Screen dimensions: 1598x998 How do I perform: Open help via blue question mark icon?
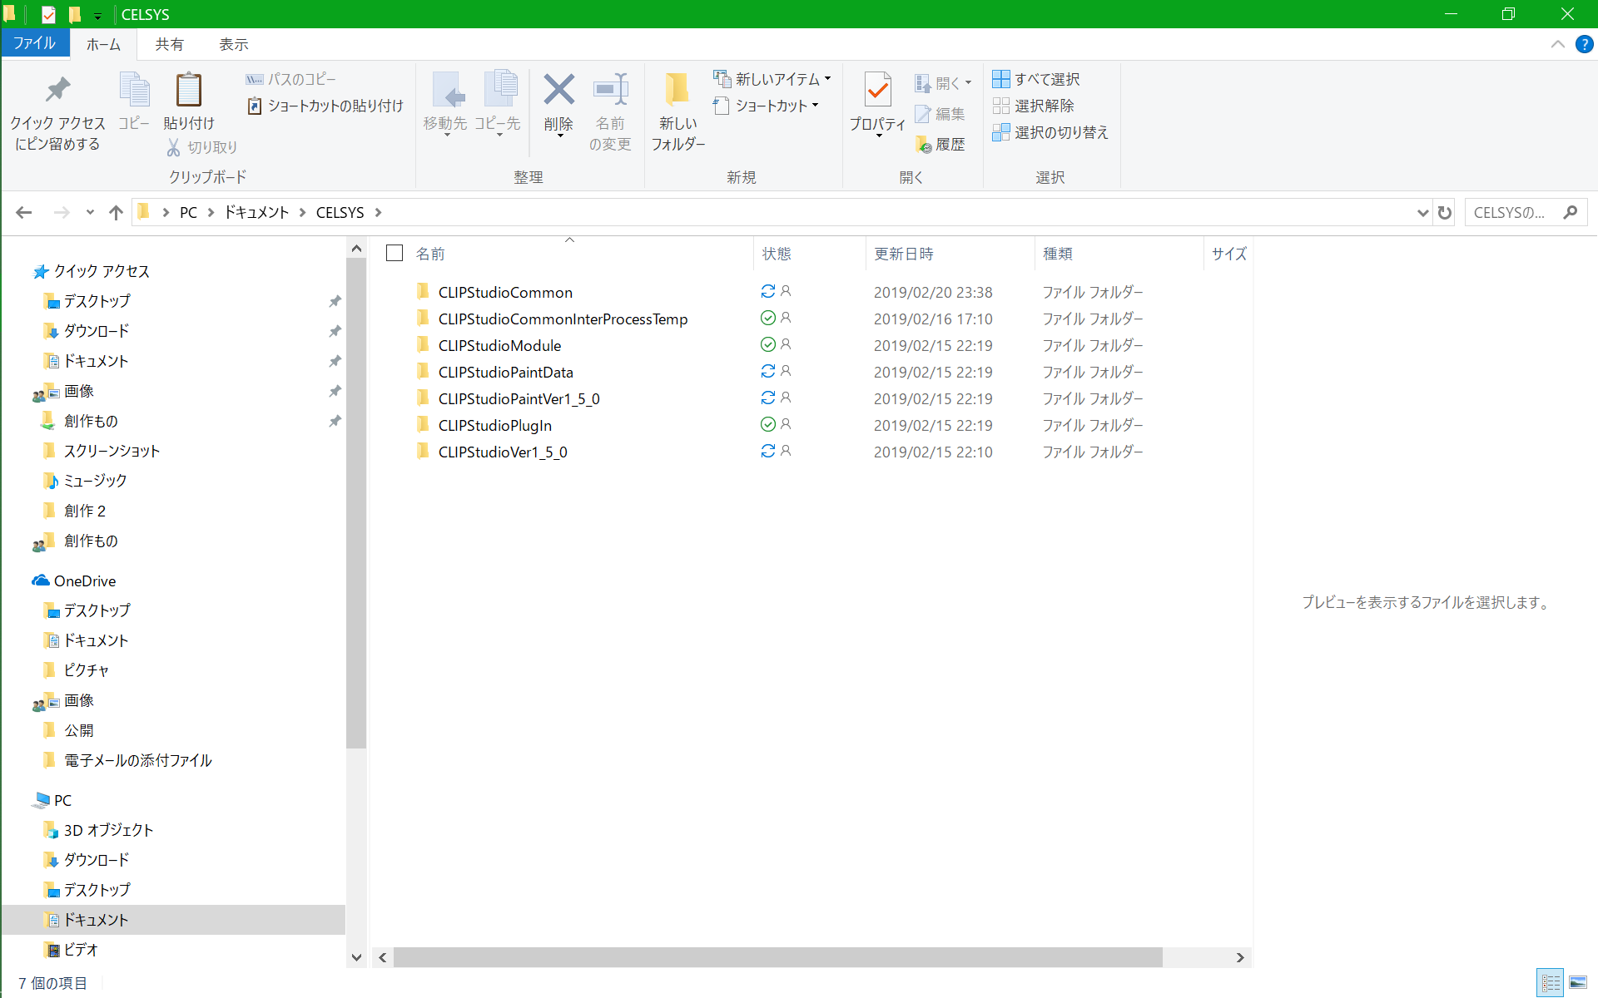[1584, 44]
